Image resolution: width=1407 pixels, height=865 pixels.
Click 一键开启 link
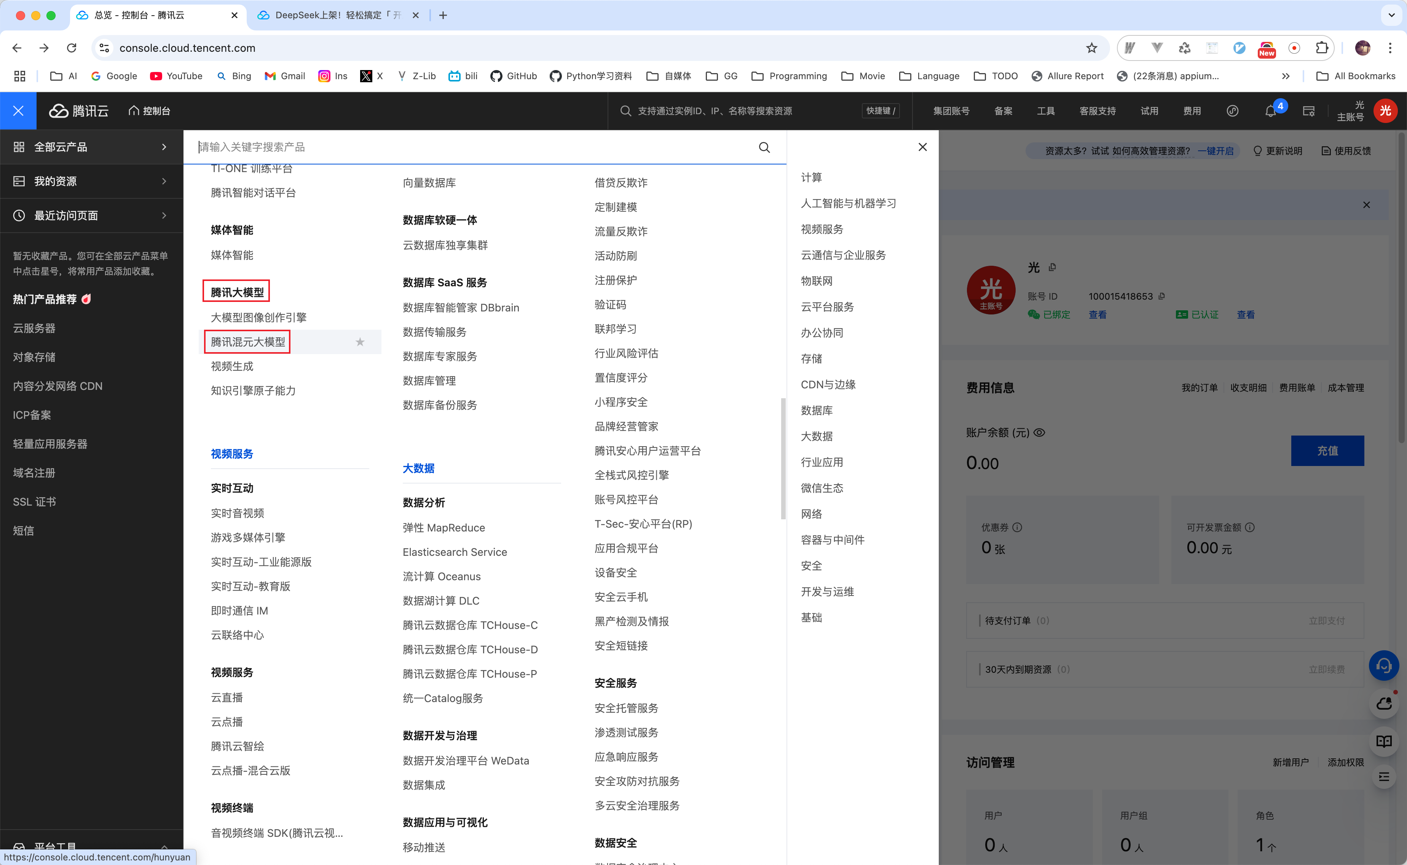[x=1216, y=151]
